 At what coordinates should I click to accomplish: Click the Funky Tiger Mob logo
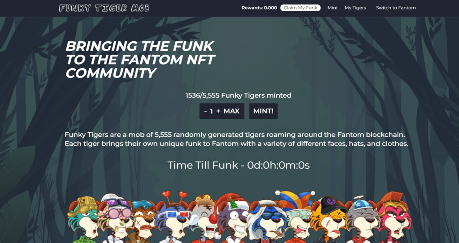click(104, 8)
